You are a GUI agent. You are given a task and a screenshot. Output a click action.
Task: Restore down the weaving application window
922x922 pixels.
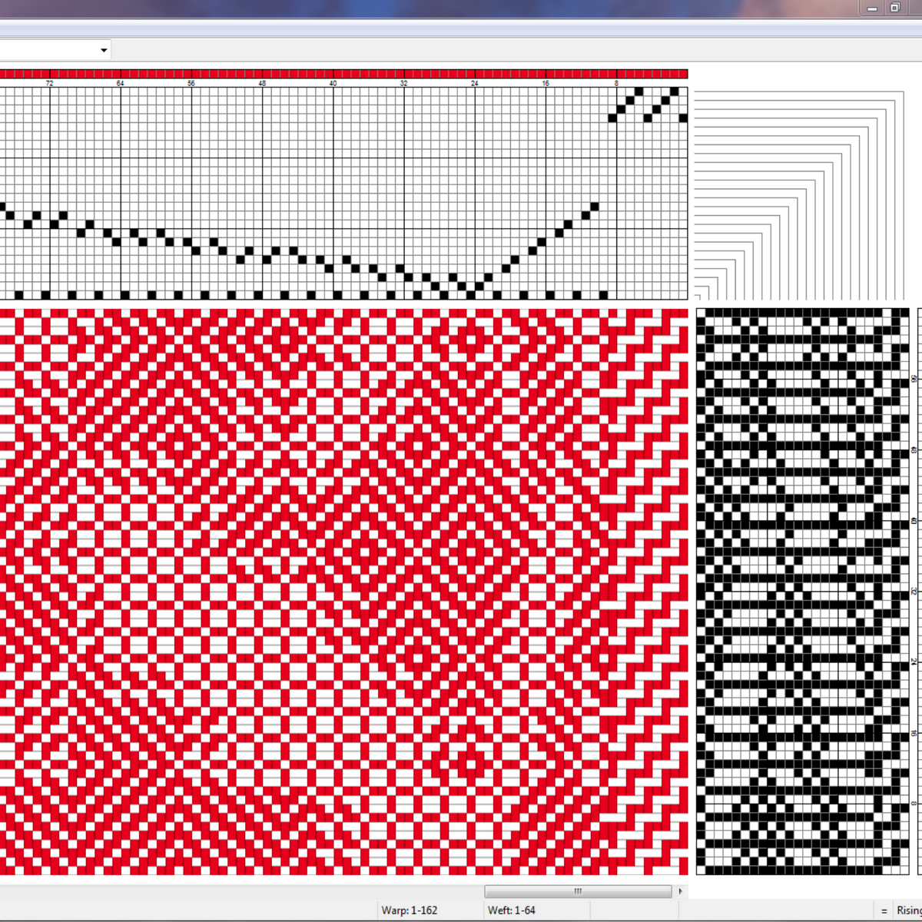pyautogui.click(x=895, y=8)
